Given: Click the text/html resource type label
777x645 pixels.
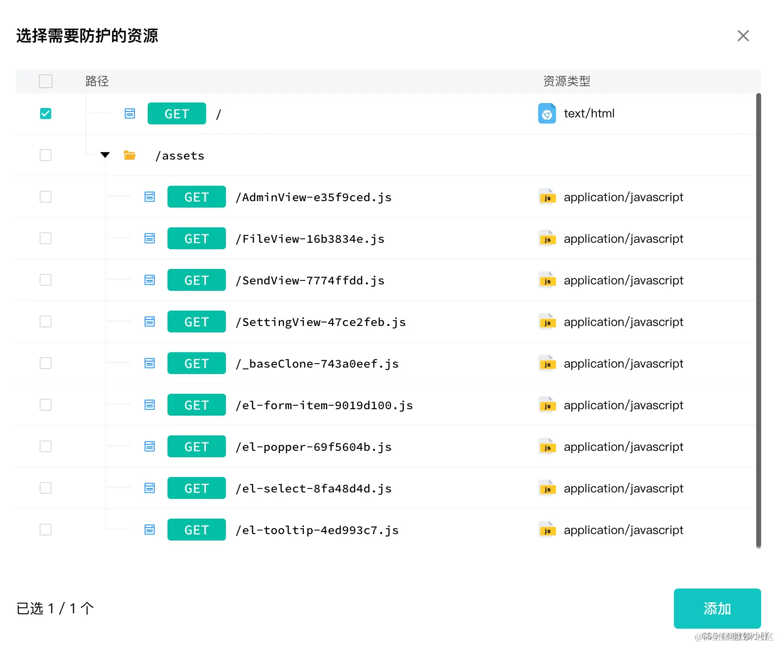Looking at the screenshot, I should (589, 113).
